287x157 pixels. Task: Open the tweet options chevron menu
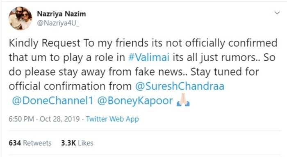pyautogui.click(x=277, y=13)
